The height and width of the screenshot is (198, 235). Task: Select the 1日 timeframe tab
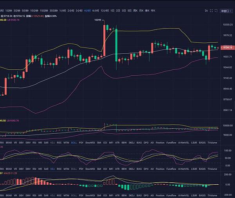point(112,11)
